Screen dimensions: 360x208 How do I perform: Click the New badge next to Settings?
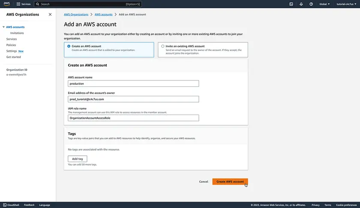pos(21,51)
